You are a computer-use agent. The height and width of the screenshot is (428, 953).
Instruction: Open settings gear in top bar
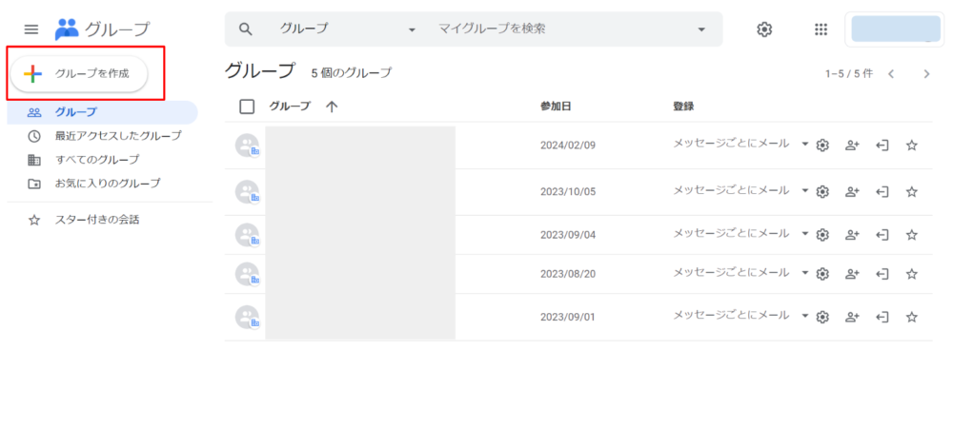point(764,29)
